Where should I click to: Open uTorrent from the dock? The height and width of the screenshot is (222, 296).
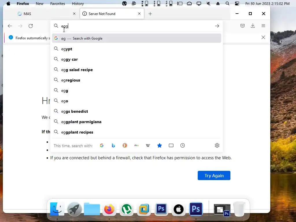127,209
